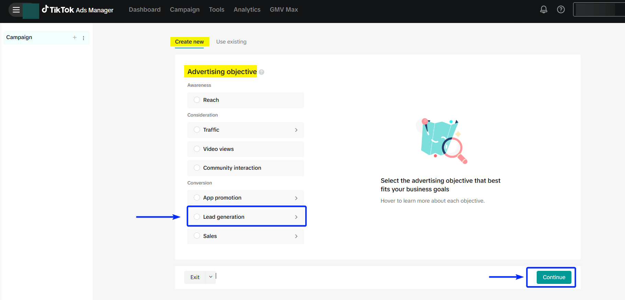Viewport: 625px width, 300px height.
Task: Switch to the Use existing tab
Action: coord(231,42)
